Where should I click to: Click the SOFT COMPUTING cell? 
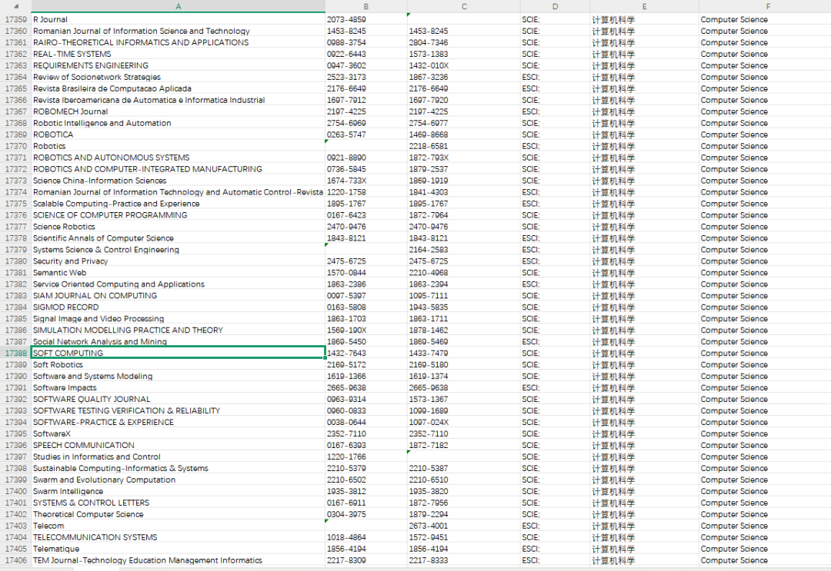(x=178, y=353)
